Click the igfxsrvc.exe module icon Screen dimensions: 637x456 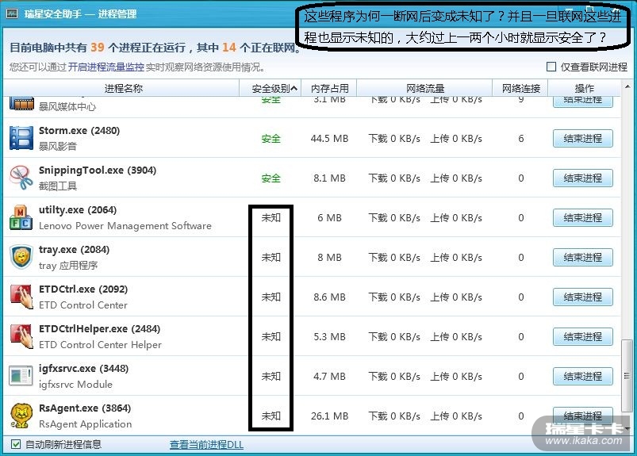coord(21,376)
